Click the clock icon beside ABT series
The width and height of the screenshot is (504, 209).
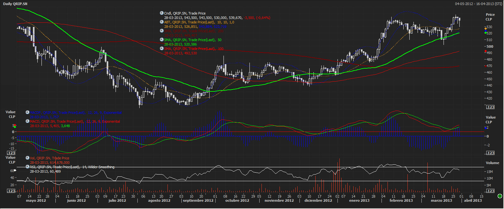tap(162, 22)
